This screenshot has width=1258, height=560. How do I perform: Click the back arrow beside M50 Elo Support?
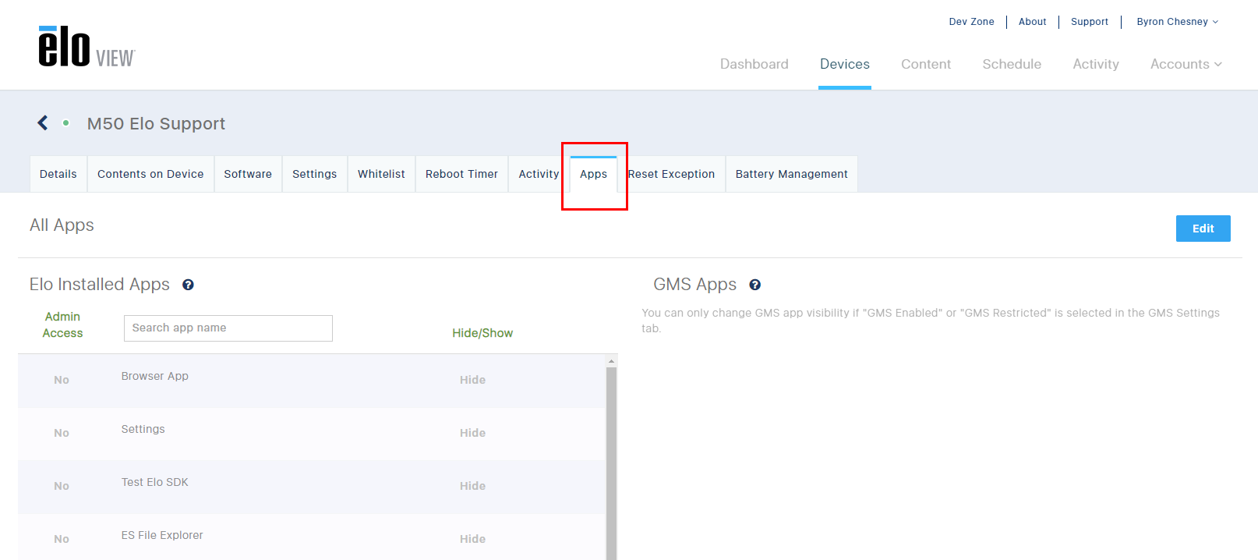(x=43, y=123)
